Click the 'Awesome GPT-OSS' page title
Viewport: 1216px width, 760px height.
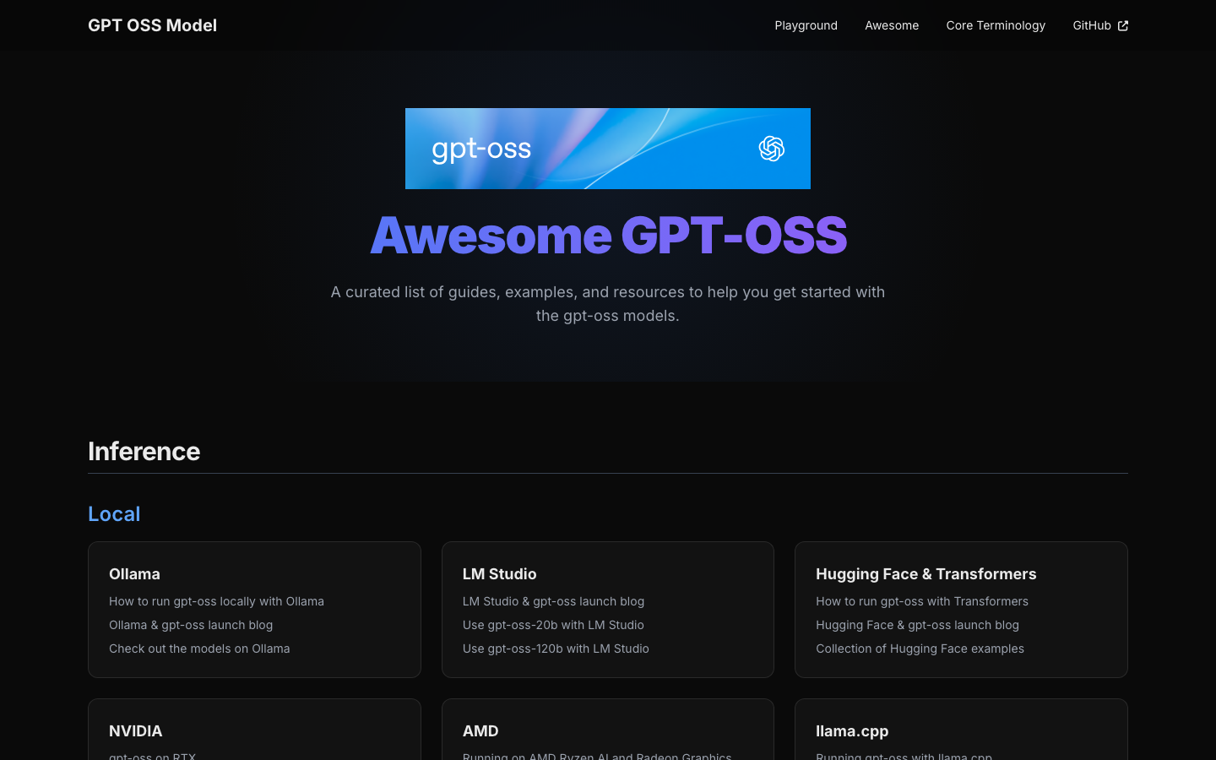(x=608, y=235)
